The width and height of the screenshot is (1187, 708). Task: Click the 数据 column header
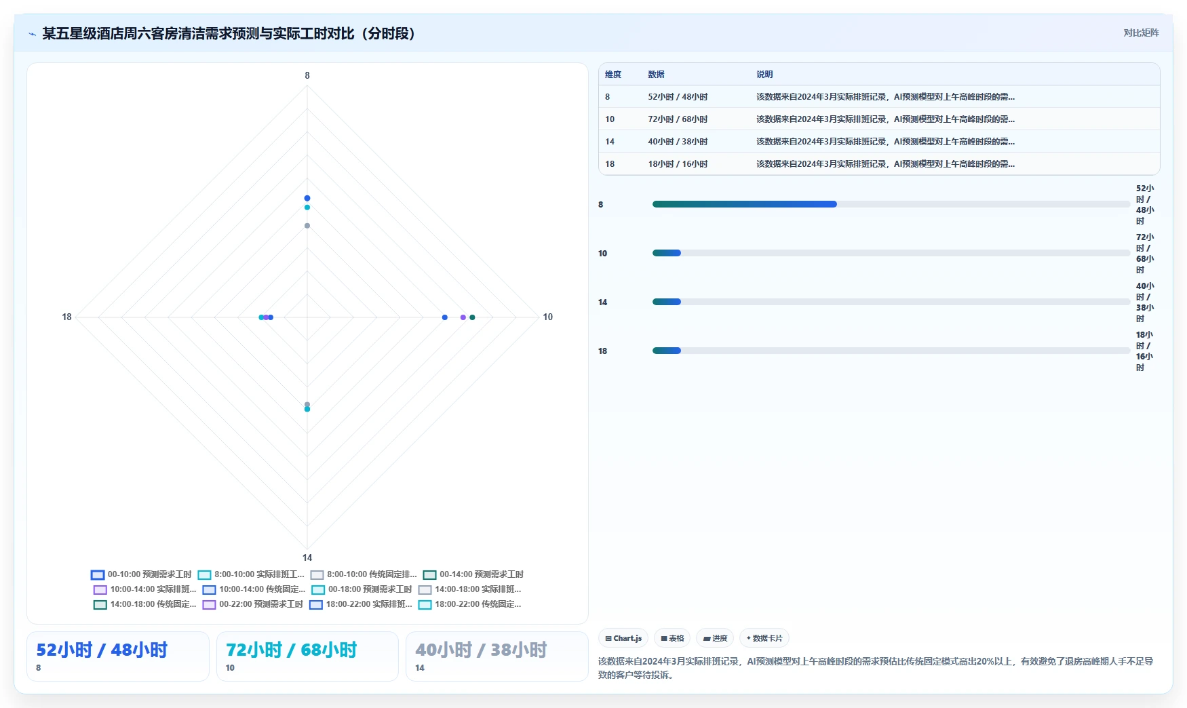656,75
